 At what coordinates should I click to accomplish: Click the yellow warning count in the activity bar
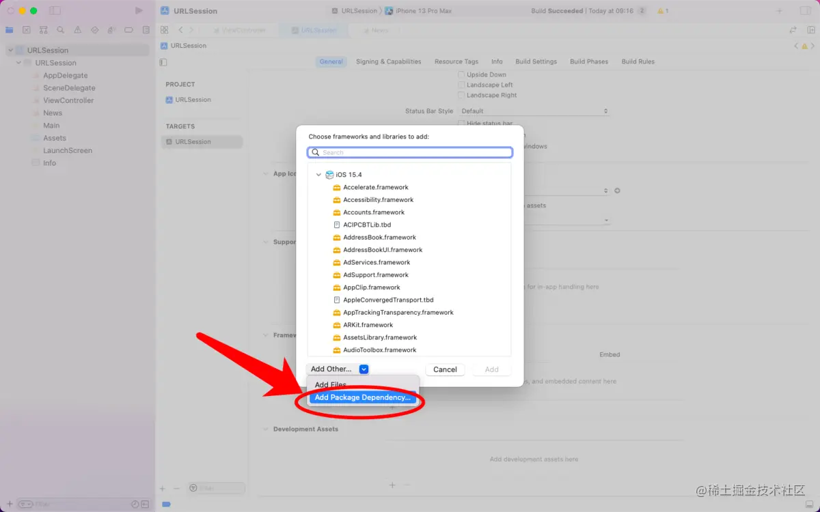tap(662, 11)
